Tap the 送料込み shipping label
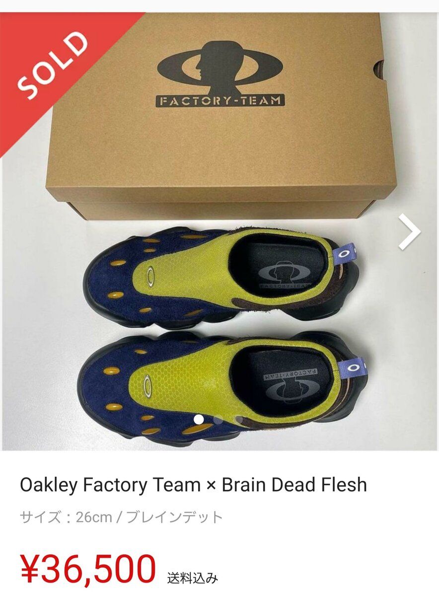This screenshot has height=596, width=439. click(x=192, y=578)
